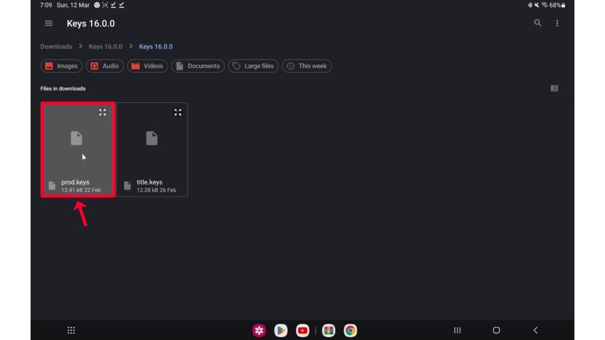Open the hamburger navigation menu
This screenshot has width=605, height=340.
pyautogui.click(x=49, y=24)
